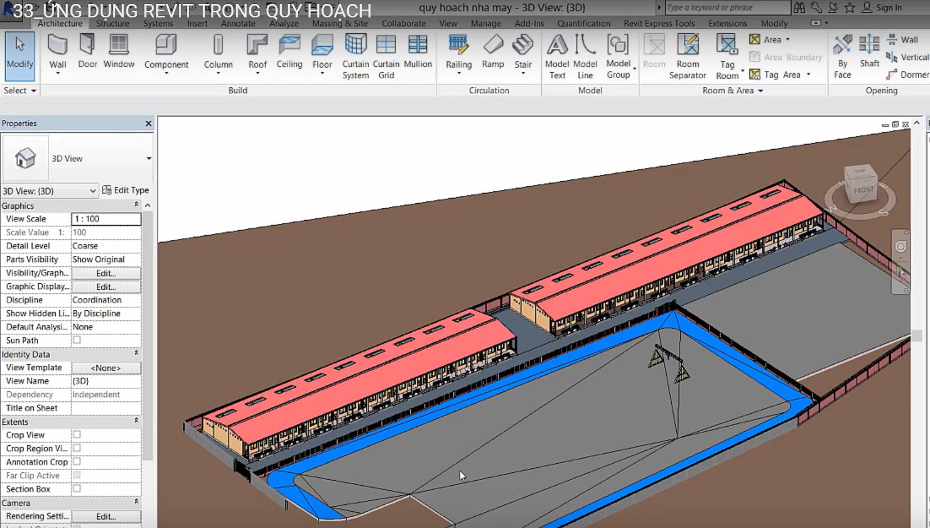930x528 pixels.
Task: Click the Edit Type button
Action: pyautogui.click(x=125, y=190)
